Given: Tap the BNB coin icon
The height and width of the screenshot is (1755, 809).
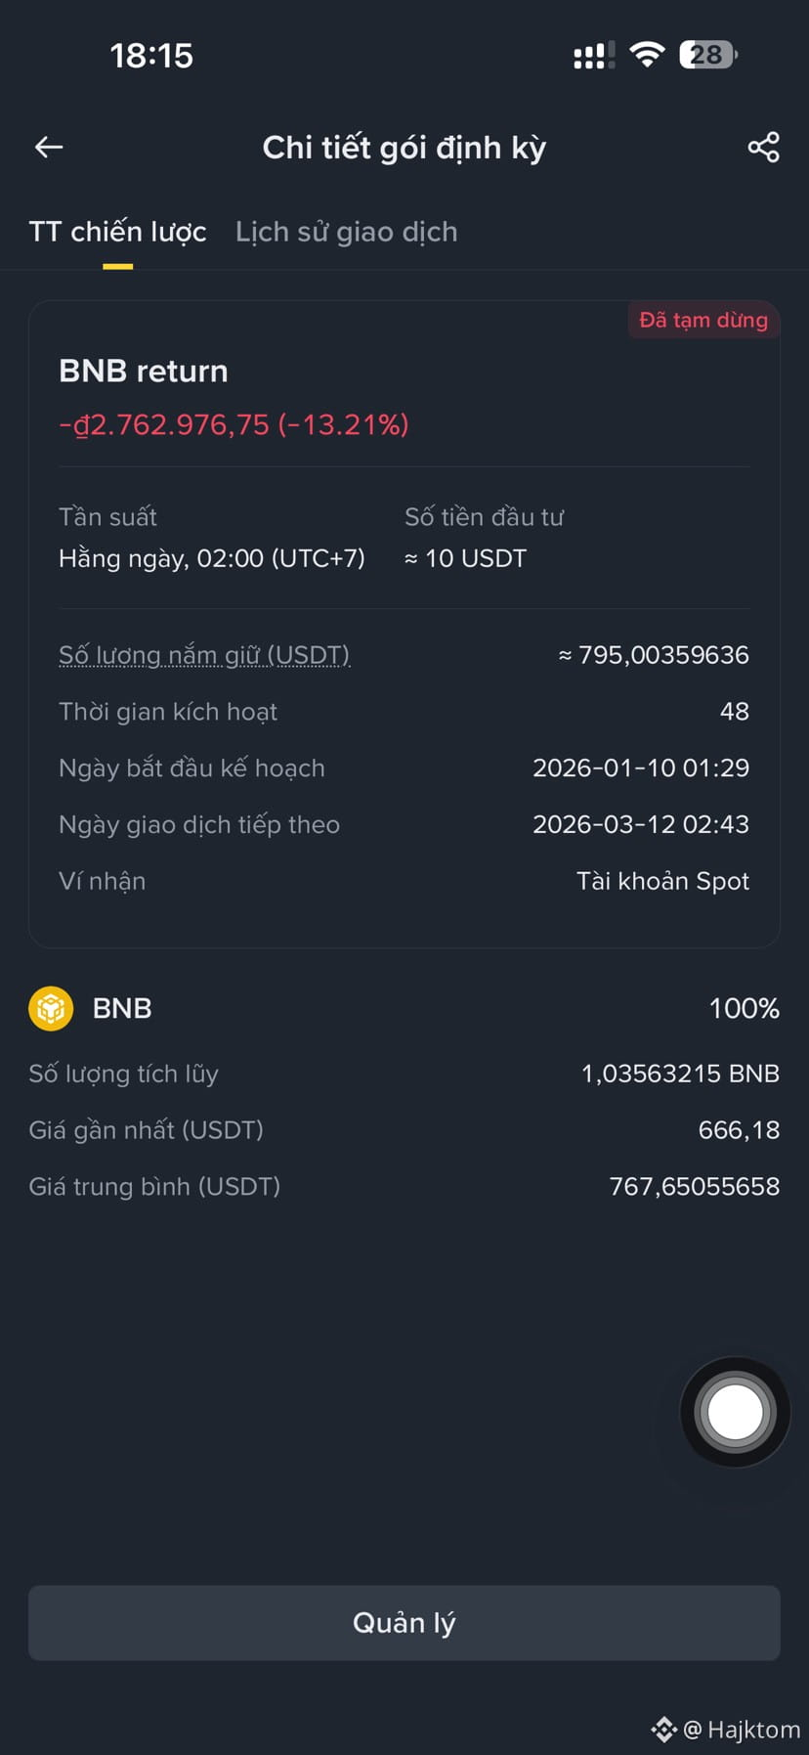Looking at the screenshot, I should tap(51, 1008).
